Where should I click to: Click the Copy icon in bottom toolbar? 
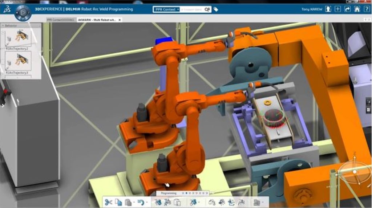click(118, 202)
